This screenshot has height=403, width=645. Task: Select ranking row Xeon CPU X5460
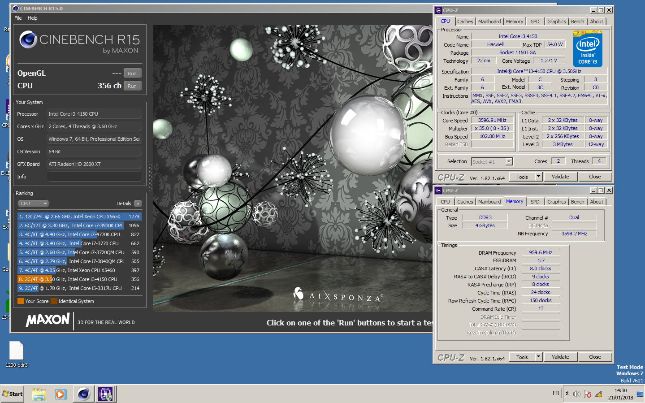[79, 270]
